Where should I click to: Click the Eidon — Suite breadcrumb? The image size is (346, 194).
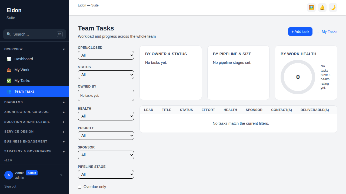click(x=88, y=5)
